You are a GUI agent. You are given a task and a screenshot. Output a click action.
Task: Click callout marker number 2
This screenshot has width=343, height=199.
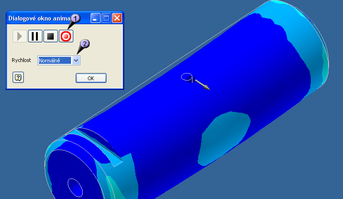coord(84,44)
